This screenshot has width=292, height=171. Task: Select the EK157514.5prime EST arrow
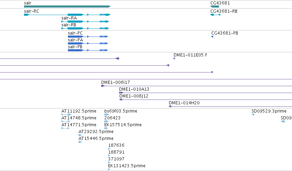106,128
